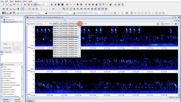This screenshot has height=102, width=181.
Task: Toggle the Selection Fill checkbox
Action: tap(2, 87)
